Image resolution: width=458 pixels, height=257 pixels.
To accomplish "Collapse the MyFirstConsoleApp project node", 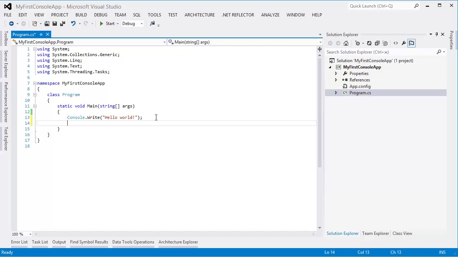I will coord(330,67).
